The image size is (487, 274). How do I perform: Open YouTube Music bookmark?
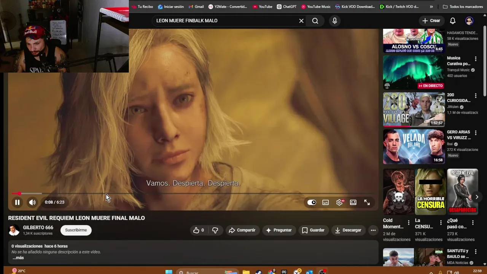[316, 6]
